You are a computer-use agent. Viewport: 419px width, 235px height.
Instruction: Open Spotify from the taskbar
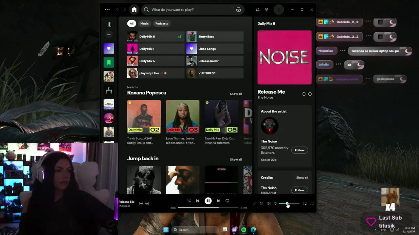244,230
